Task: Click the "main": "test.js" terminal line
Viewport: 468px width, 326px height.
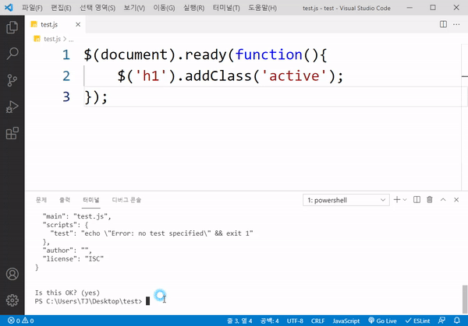Action: click(76, 216)
